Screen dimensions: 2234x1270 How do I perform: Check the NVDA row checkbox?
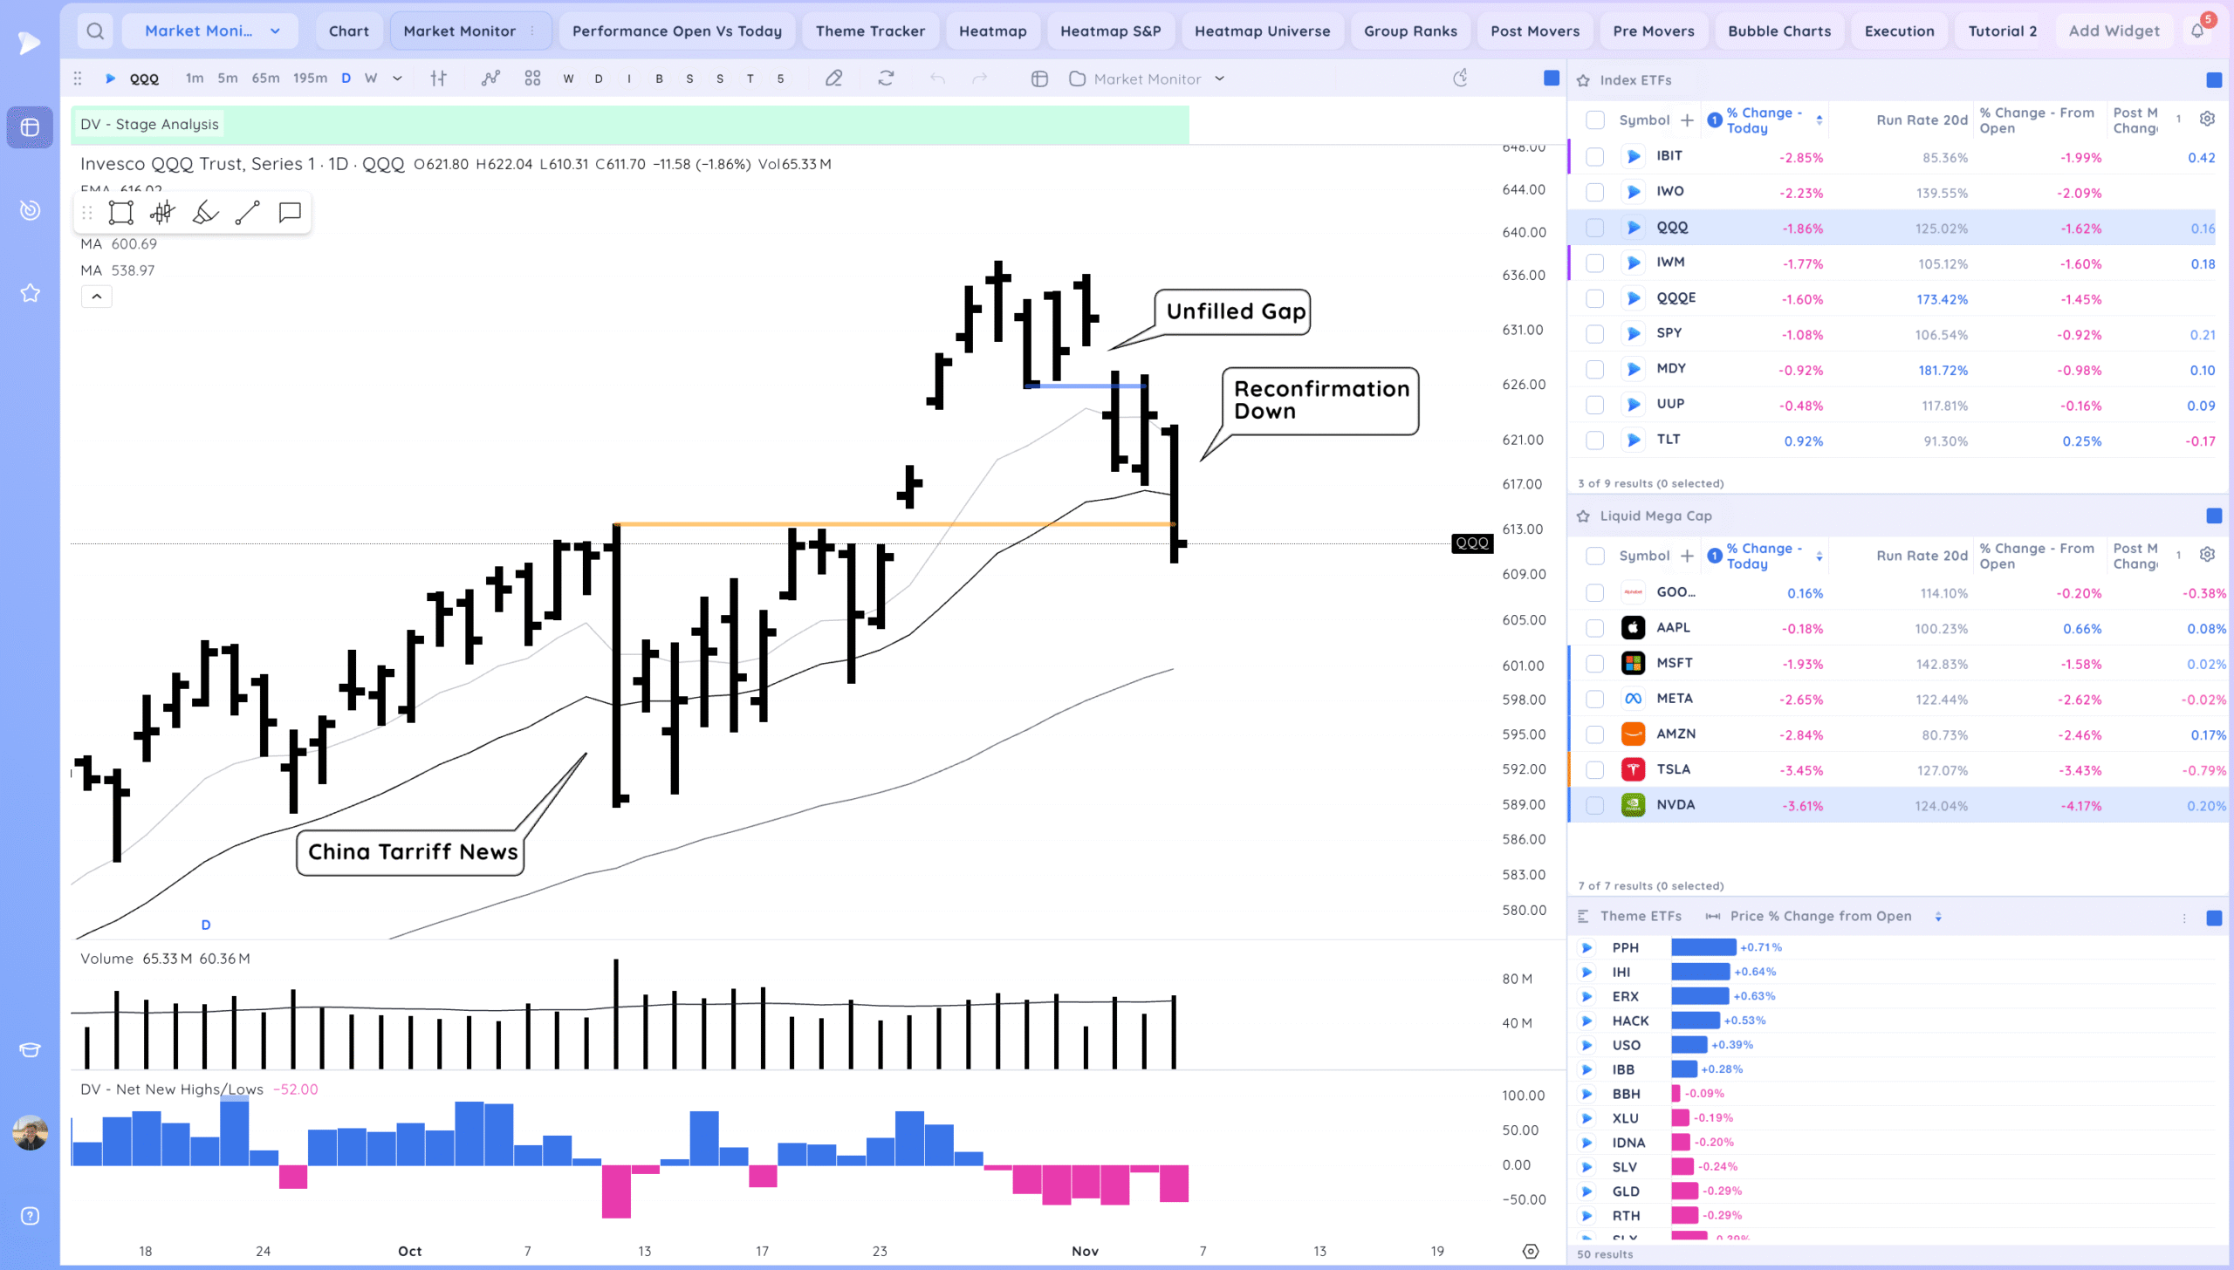(1594, 805)
